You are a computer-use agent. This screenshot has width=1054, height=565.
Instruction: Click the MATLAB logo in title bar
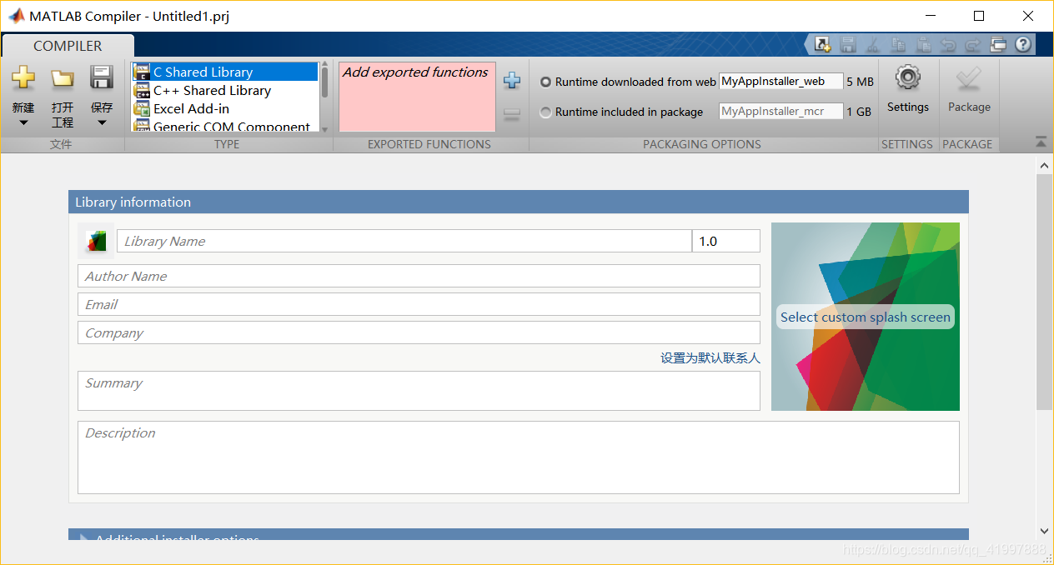tap(16, 16)
